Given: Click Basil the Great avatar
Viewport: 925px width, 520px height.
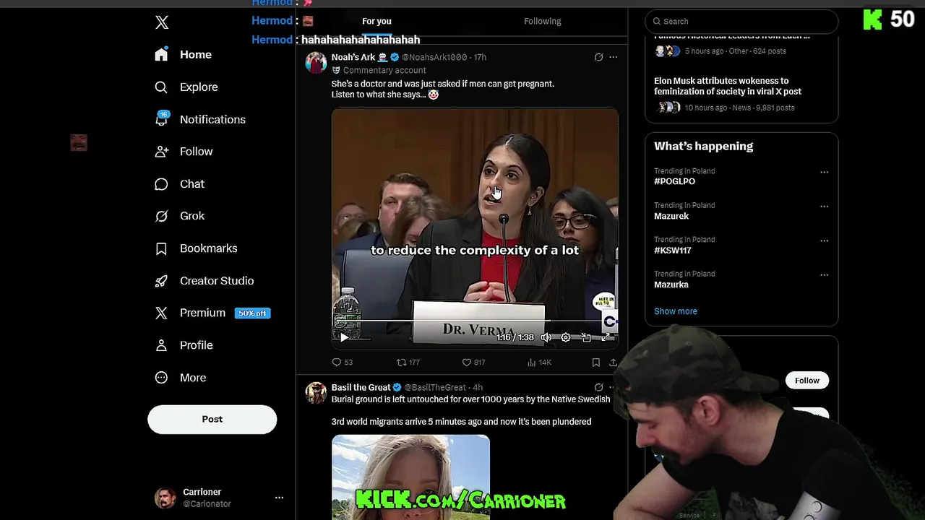Looking at the screenshot, I should [316, 393].
